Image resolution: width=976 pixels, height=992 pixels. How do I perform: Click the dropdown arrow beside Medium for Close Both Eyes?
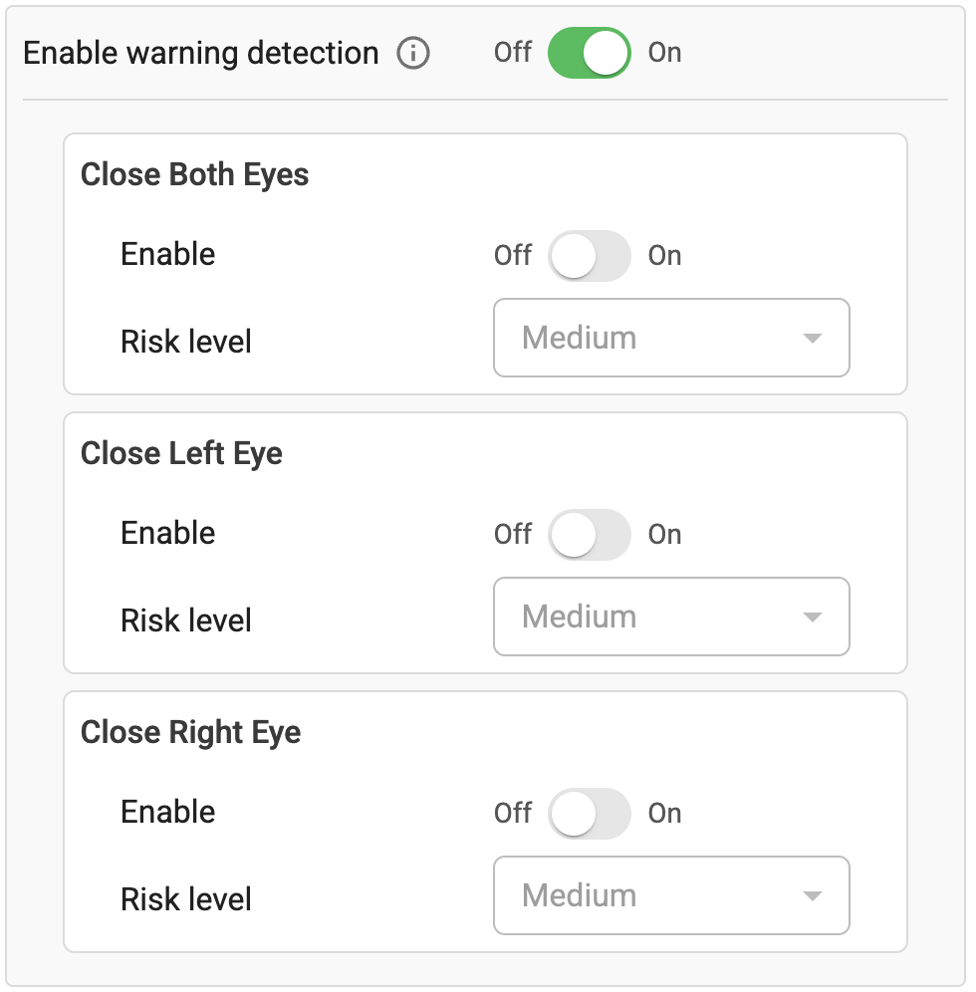coord(814,338)
